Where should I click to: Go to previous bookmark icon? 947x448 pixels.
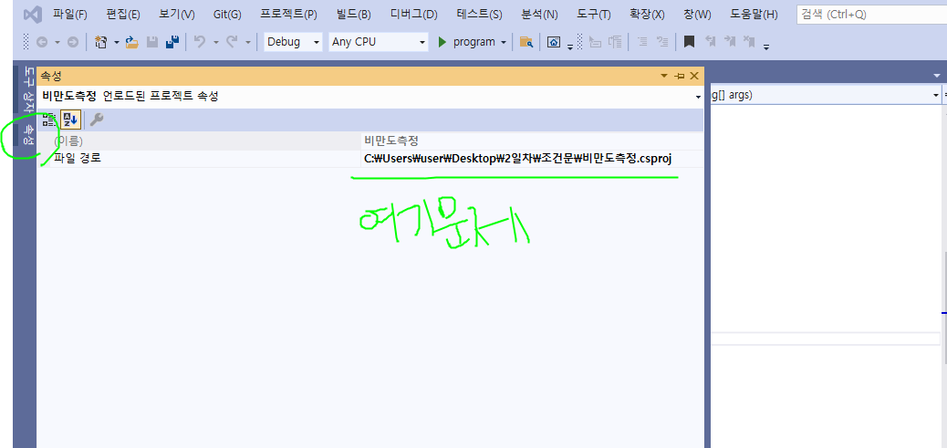click(711, 42)
